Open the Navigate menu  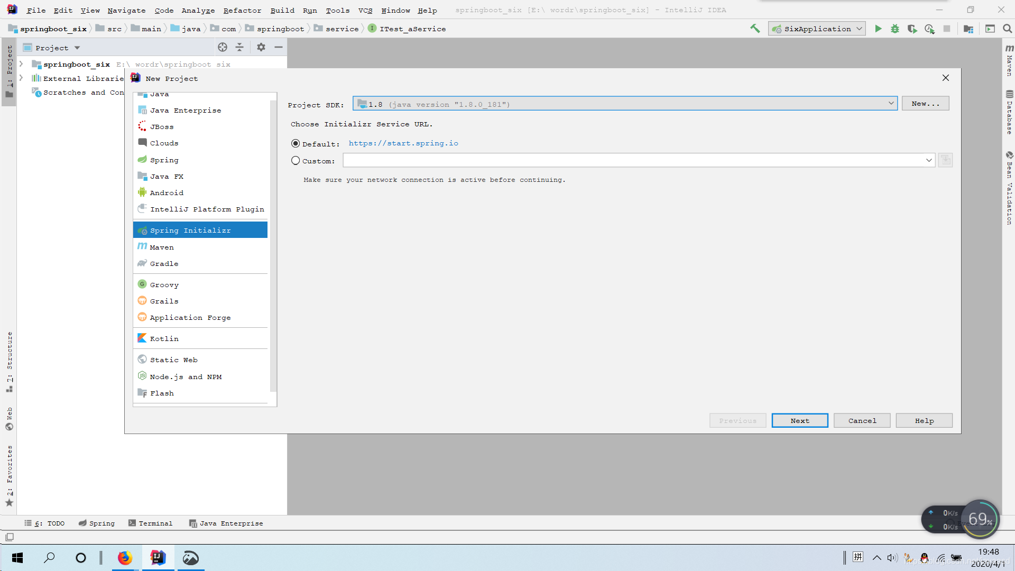pyautogui.click(x=126, y=10)
